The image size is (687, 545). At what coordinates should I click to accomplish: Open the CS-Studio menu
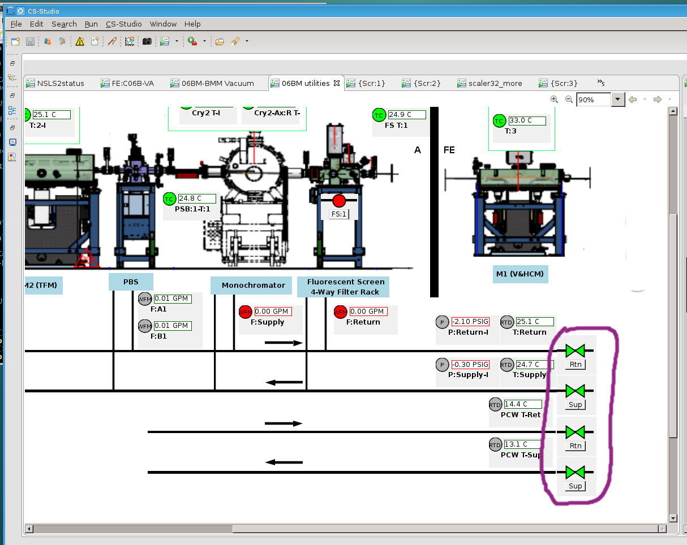pos(123,24)
